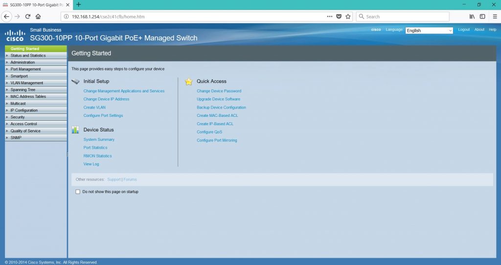The height and width of the screenshot is (265, 501).
Task: Open the SNMP section
Action: 36,137
